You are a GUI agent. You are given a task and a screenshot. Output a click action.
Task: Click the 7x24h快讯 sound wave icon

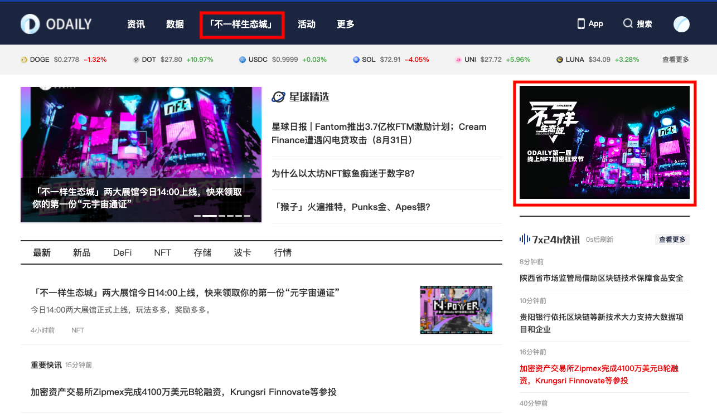click(525, 239)
